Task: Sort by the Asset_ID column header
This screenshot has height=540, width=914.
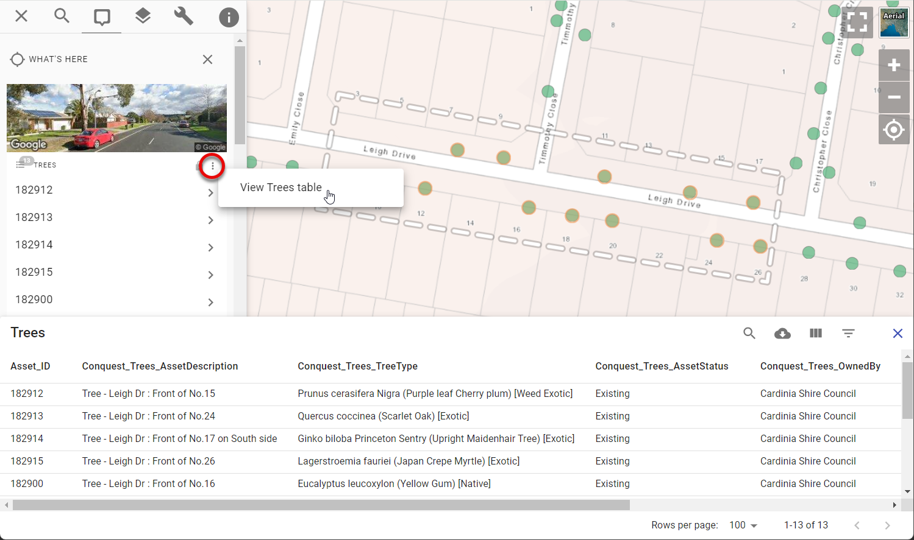Action: (x=30, y=366)
